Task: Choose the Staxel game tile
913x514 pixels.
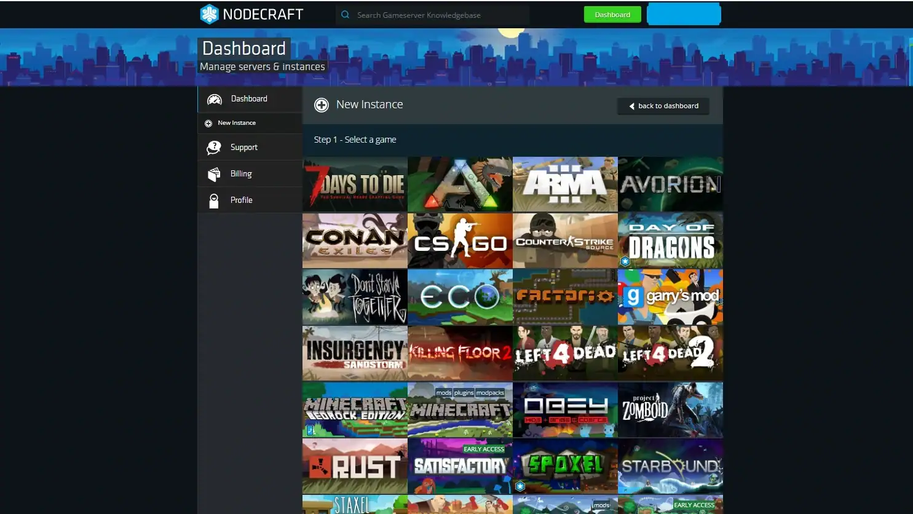Action: coord(355,505)
